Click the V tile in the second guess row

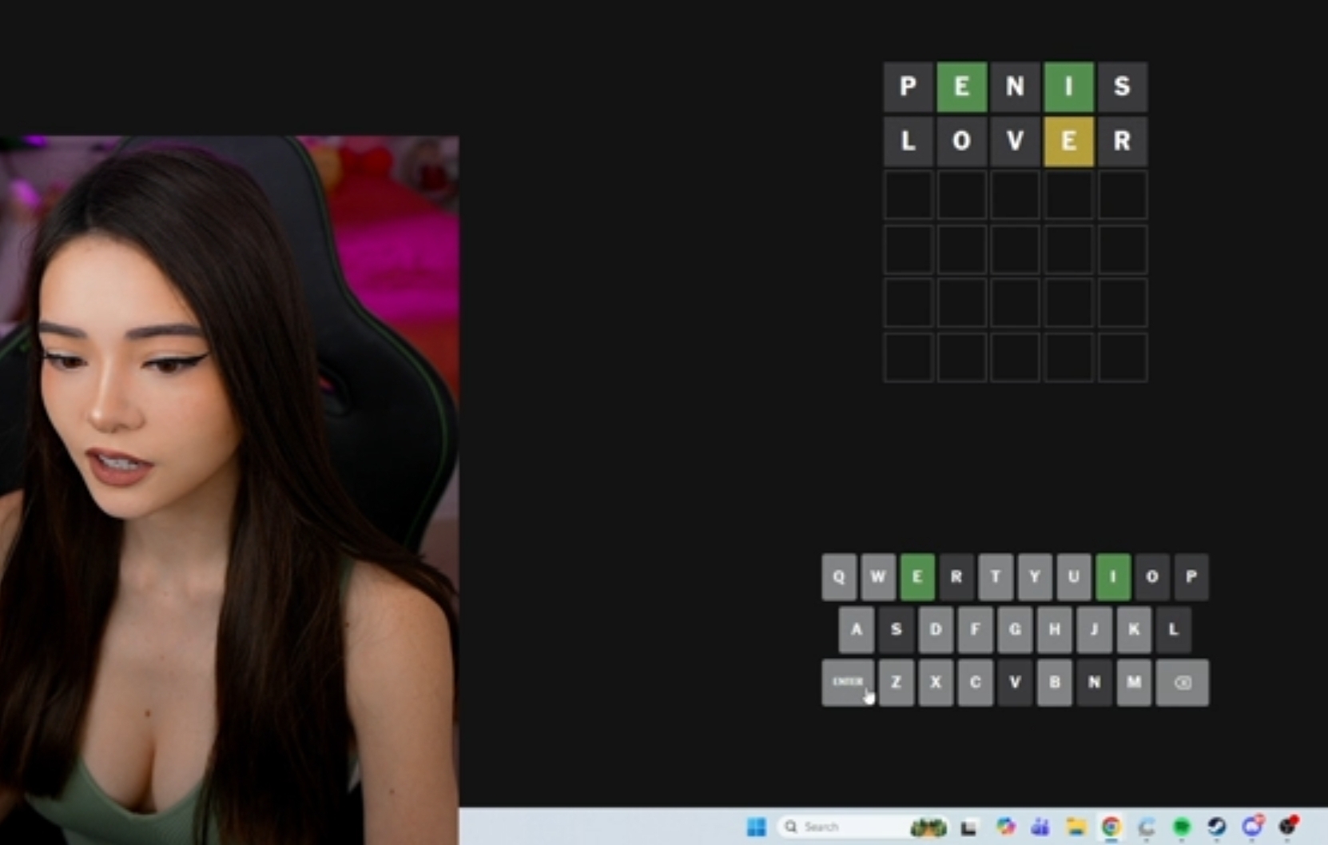click(1015, 141)
